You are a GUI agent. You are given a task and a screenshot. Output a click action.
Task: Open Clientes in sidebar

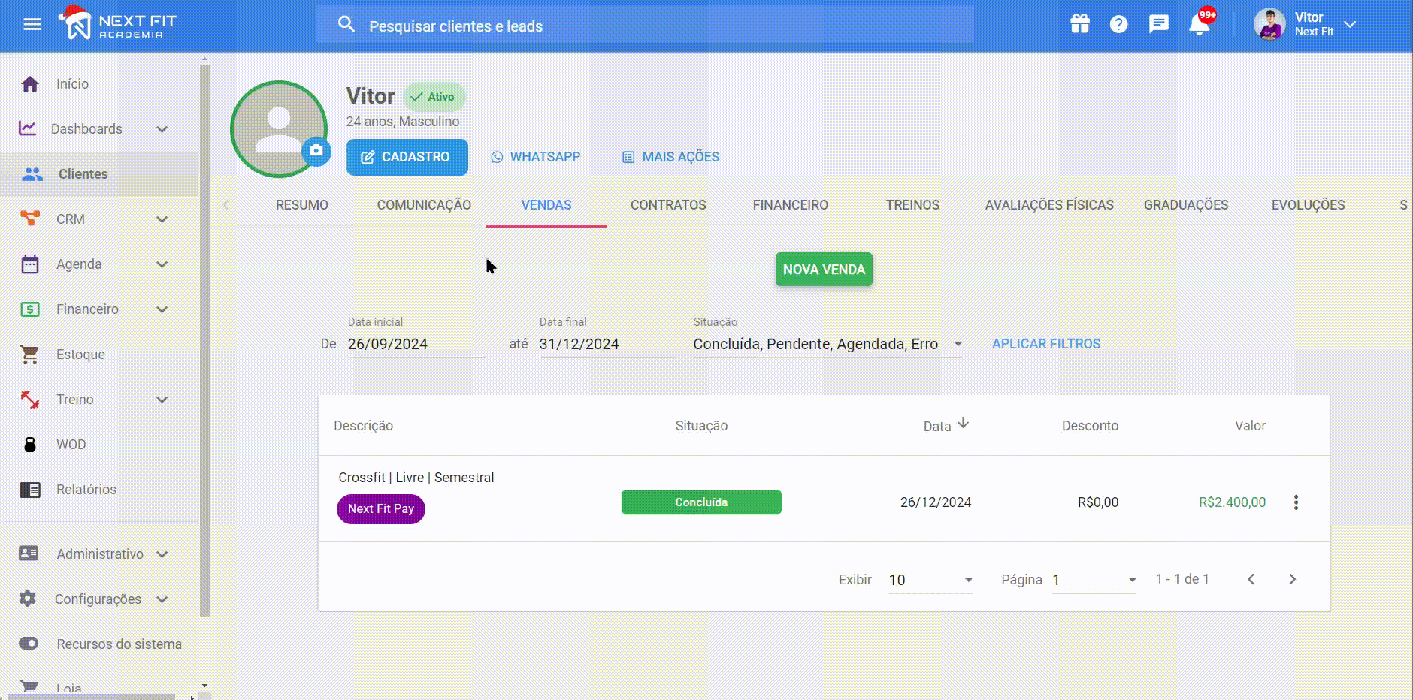coord(98,174)
